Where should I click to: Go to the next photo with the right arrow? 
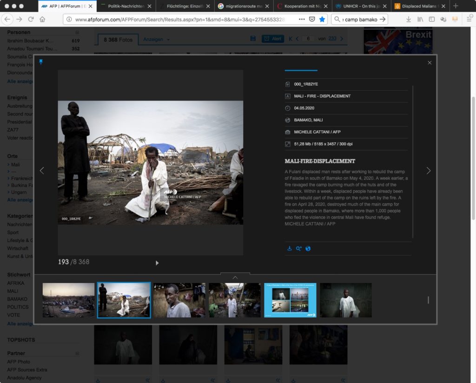(x=428, y=171)
